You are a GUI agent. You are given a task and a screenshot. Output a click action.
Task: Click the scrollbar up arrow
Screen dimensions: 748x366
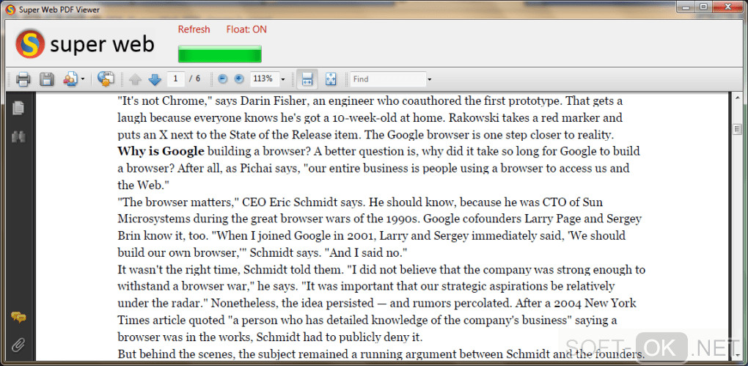(738, 98)
